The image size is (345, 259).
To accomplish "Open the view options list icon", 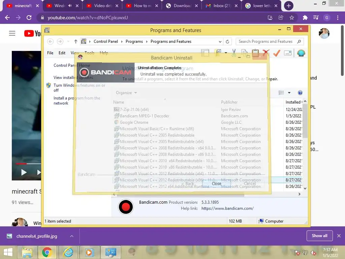I will 281,93.
